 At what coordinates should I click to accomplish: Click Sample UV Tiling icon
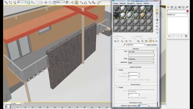[x=157, y=16]
